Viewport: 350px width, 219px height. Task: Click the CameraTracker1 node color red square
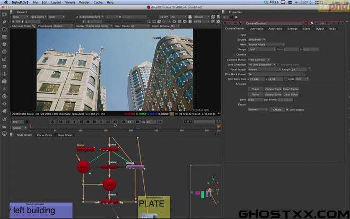[307, 23]
